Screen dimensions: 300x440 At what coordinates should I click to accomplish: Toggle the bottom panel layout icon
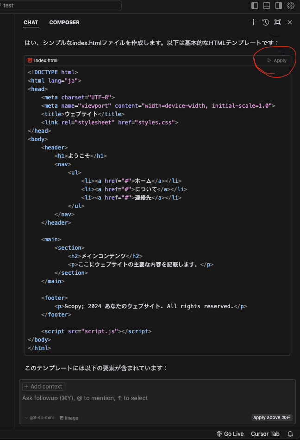pos(267,6)
